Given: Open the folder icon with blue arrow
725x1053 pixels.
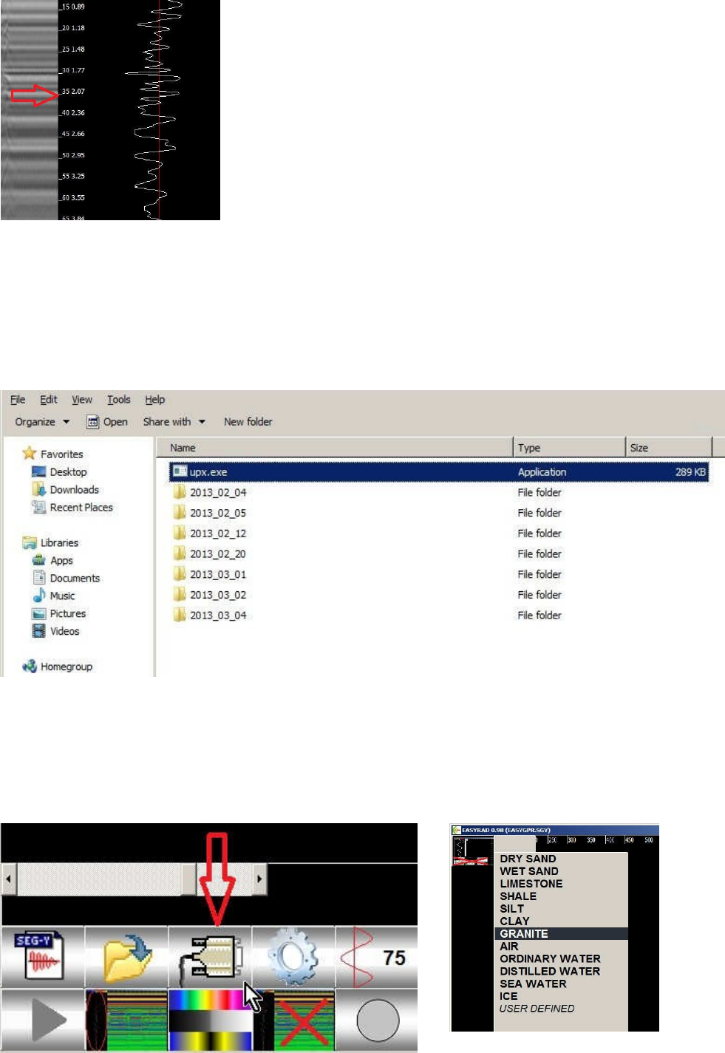Looking at the screenshot, I should tap(126, 956).
